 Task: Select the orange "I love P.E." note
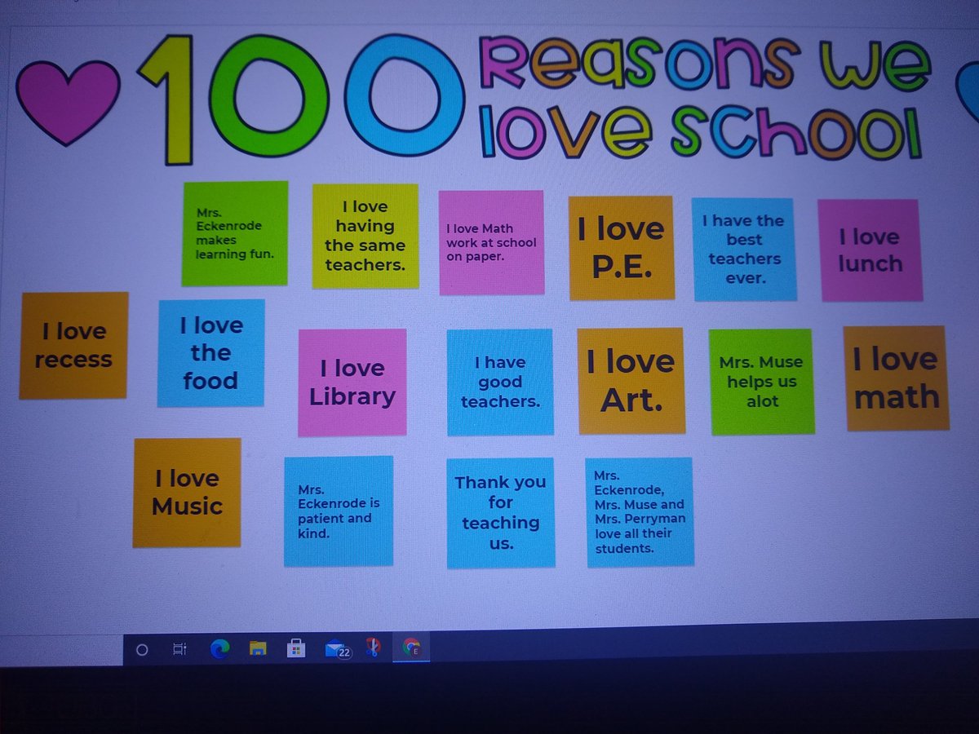(622, 248)
